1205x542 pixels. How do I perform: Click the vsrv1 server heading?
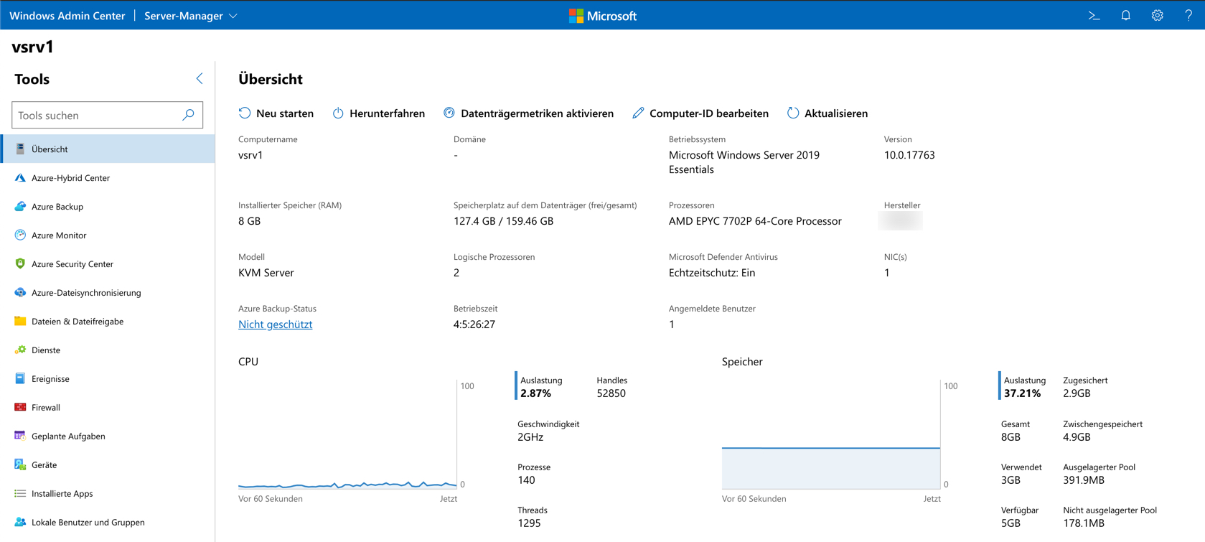pos(33,47)
